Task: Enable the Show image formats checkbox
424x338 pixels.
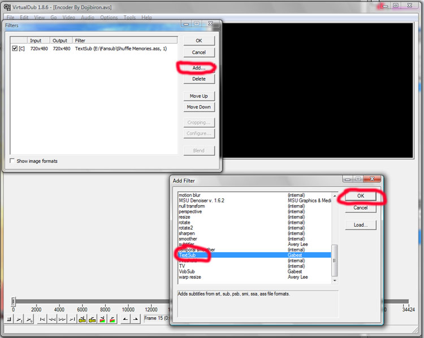Action: point(12,161)
